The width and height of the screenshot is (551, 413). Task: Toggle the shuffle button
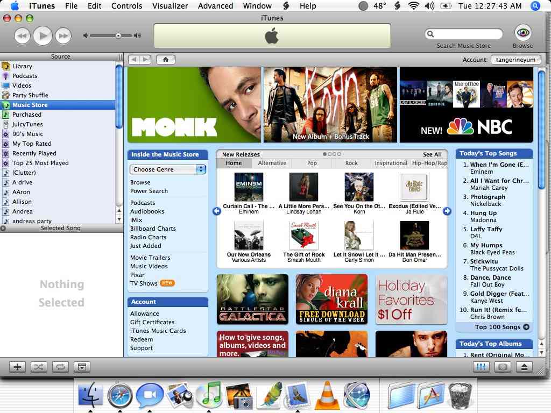pos(39,367)
